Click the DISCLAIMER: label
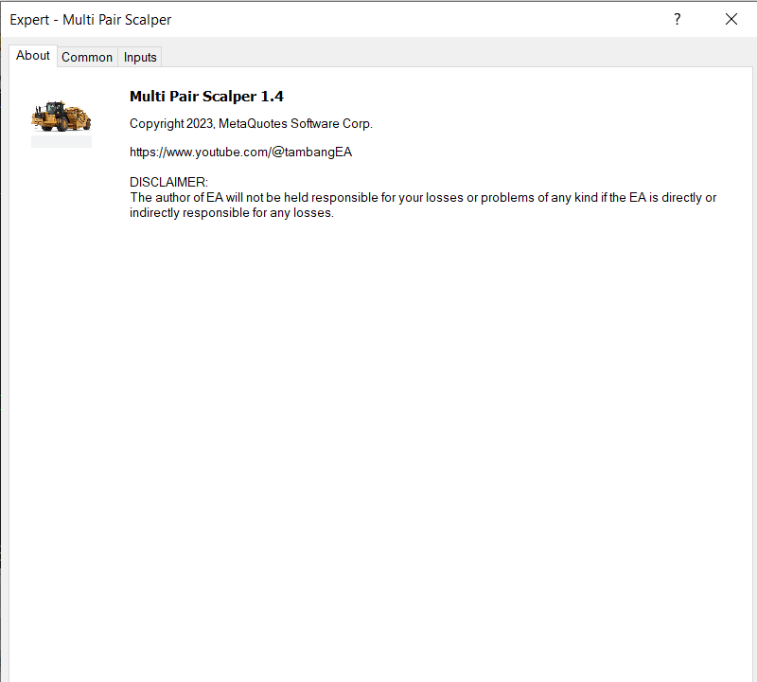Viewport: 757px width, 682px height. click(168, 182)
